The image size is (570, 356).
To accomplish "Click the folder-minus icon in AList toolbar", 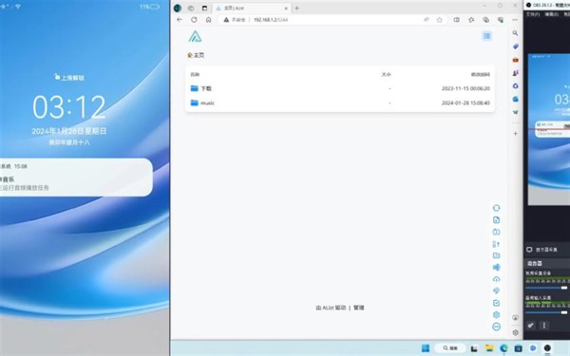I will coord(496,255).
